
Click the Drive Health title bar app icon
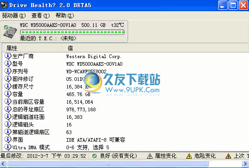pos(4,5)
